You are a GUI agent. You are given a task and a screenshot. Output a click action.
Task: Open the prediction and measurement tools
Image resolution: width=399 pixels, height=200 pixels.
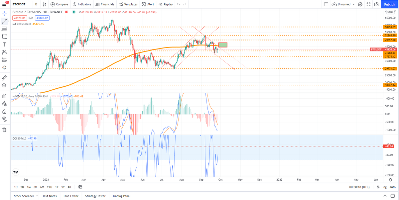(x=4, y=60)
